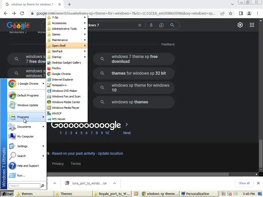The width and height of the screenshot is (263, 197).
Task: Open Internet Explorer in Programs menu
Action: [67, 80]
